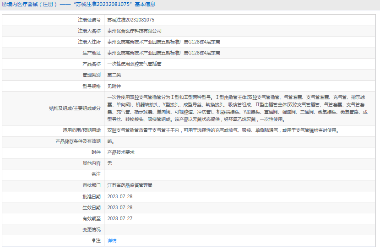This screenshot has height=249, width=380.
Task: Click the 产品技术要求 attachment value
Action: 121,152
